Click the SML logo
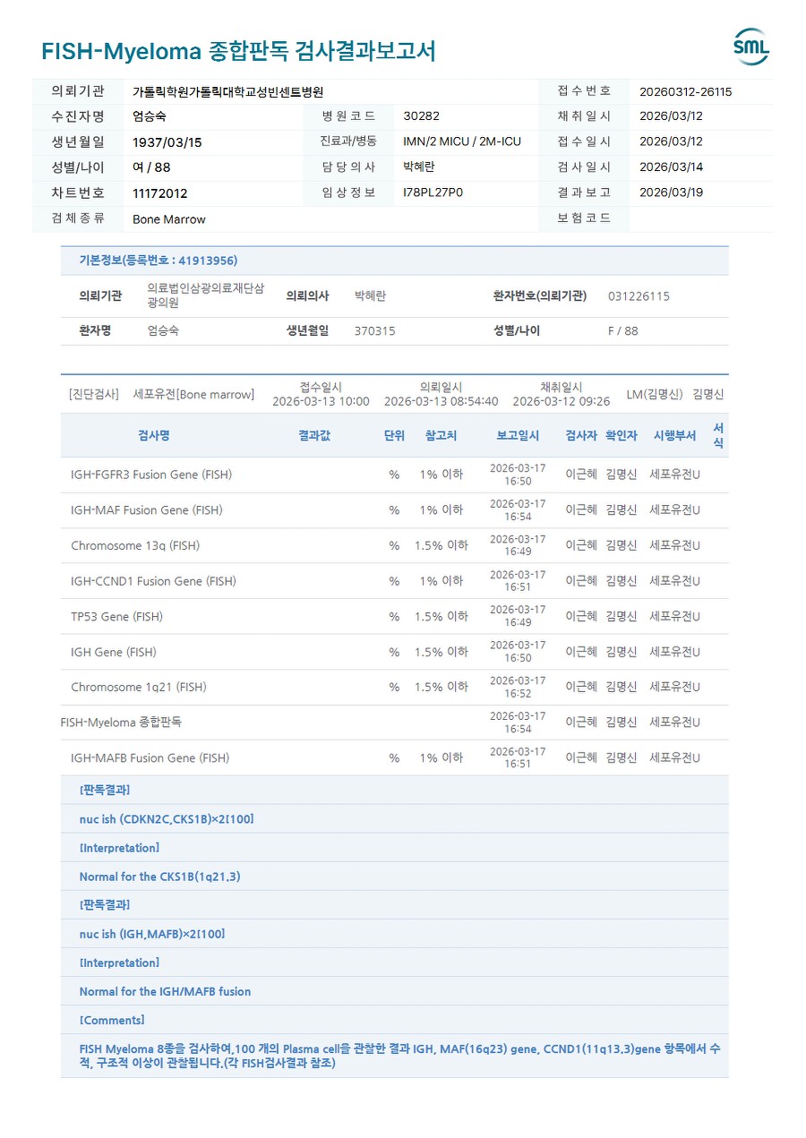This screenshot has height=1138, width=806. pyautogui.click(x=750, y=47)
